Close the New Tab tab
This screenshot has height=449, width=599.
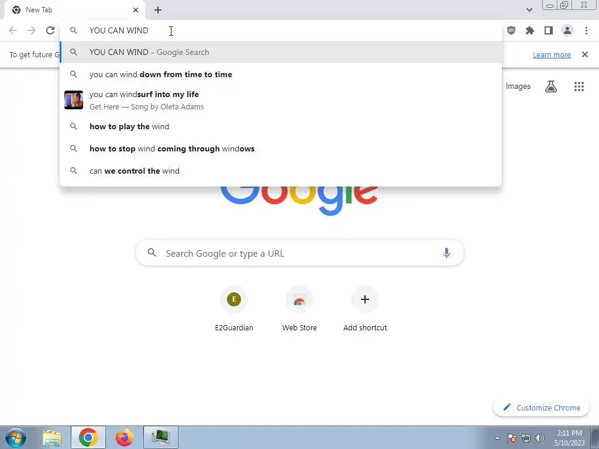(x=136, y=10)
